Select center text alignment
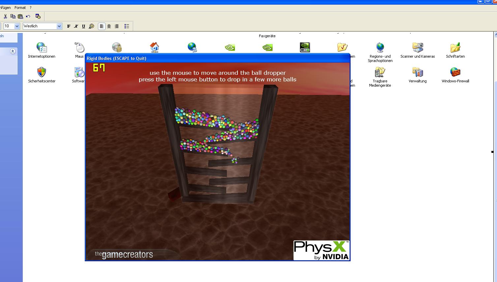 pos(109,26)
